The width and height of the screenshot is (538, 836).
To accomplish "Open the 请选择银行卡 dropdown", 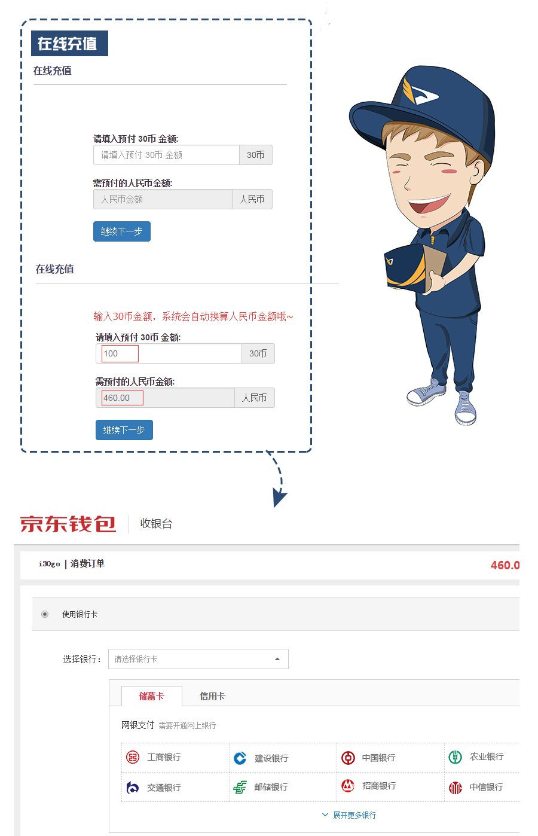I will (x=198, y=659).
